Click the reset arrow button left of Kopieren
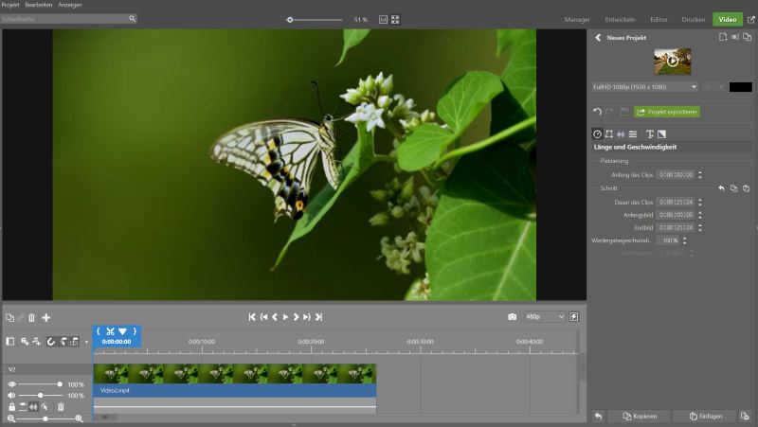Image resolution: width=758 pixels, height=427 pixels. tap(599, 416)
